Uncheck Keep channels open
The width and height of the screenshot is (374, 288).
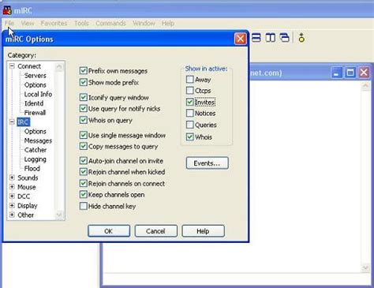pos(84,195)
